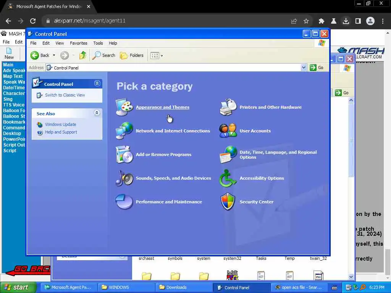
Task: Open Tools menu in Control Panel
Action: 98,43
